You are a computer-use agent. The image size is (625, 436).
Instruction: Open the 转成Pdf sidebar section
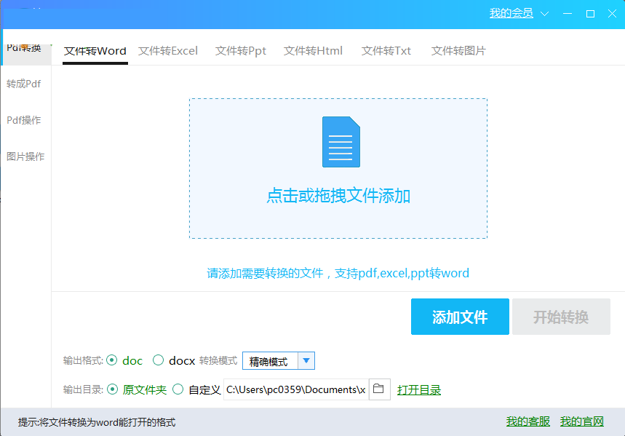click(x=23, y=84)
